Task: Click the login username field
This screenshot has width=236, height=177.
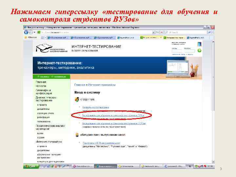Action: (177, 51)
